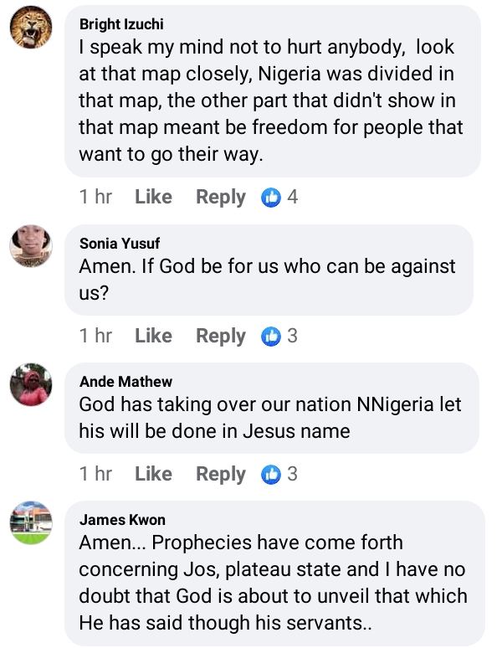Click thumbs-up reaction icon on Sonia Yusuf's comment
The height and width of the screenshot is (648, 502).
[x=270, y=337]
